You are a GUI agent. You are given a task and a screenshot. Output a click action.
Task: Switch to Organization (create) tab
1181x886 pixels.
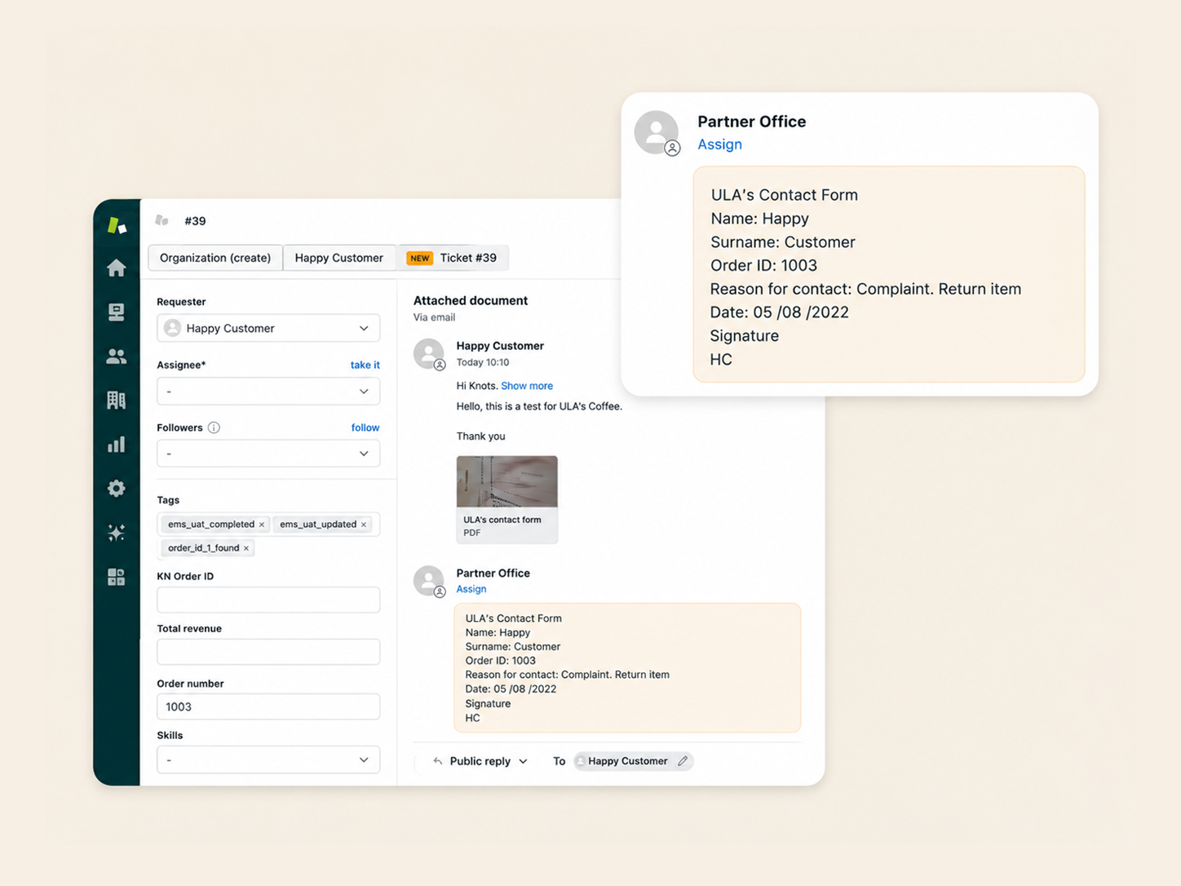pyautogui.click(x=215, y=258)
